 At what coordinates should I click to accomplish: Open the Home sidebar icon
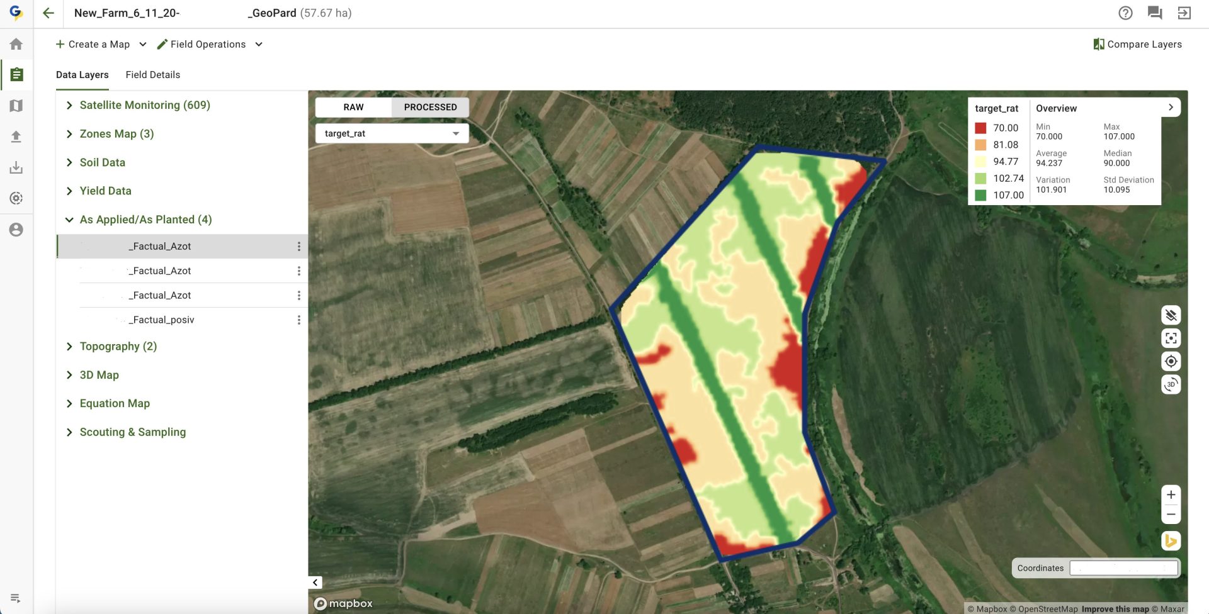[x=16, y=44]
